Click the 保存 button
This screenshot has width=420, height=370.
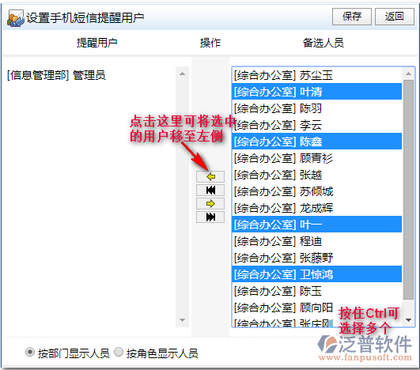point(352,17)
